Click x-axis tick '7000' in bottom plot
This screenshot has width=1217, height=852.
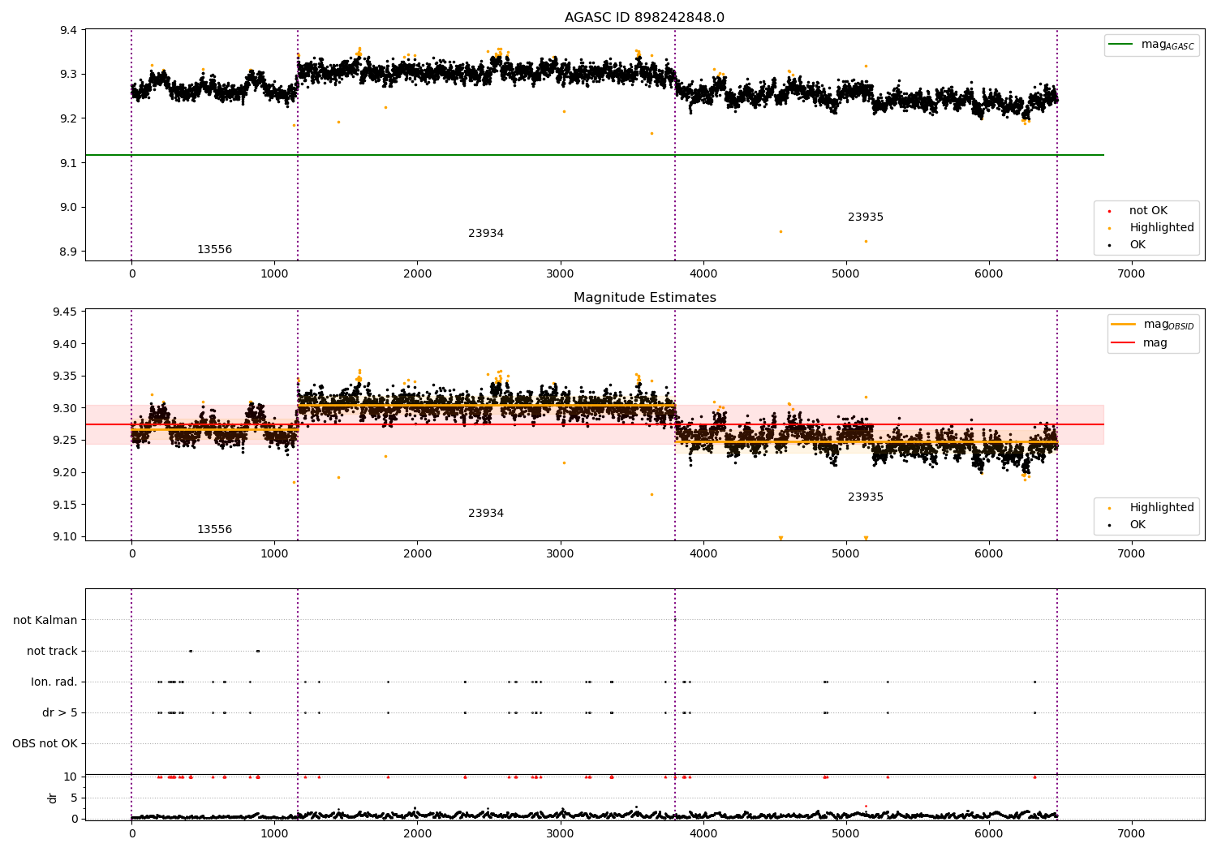coord(1131,833)
